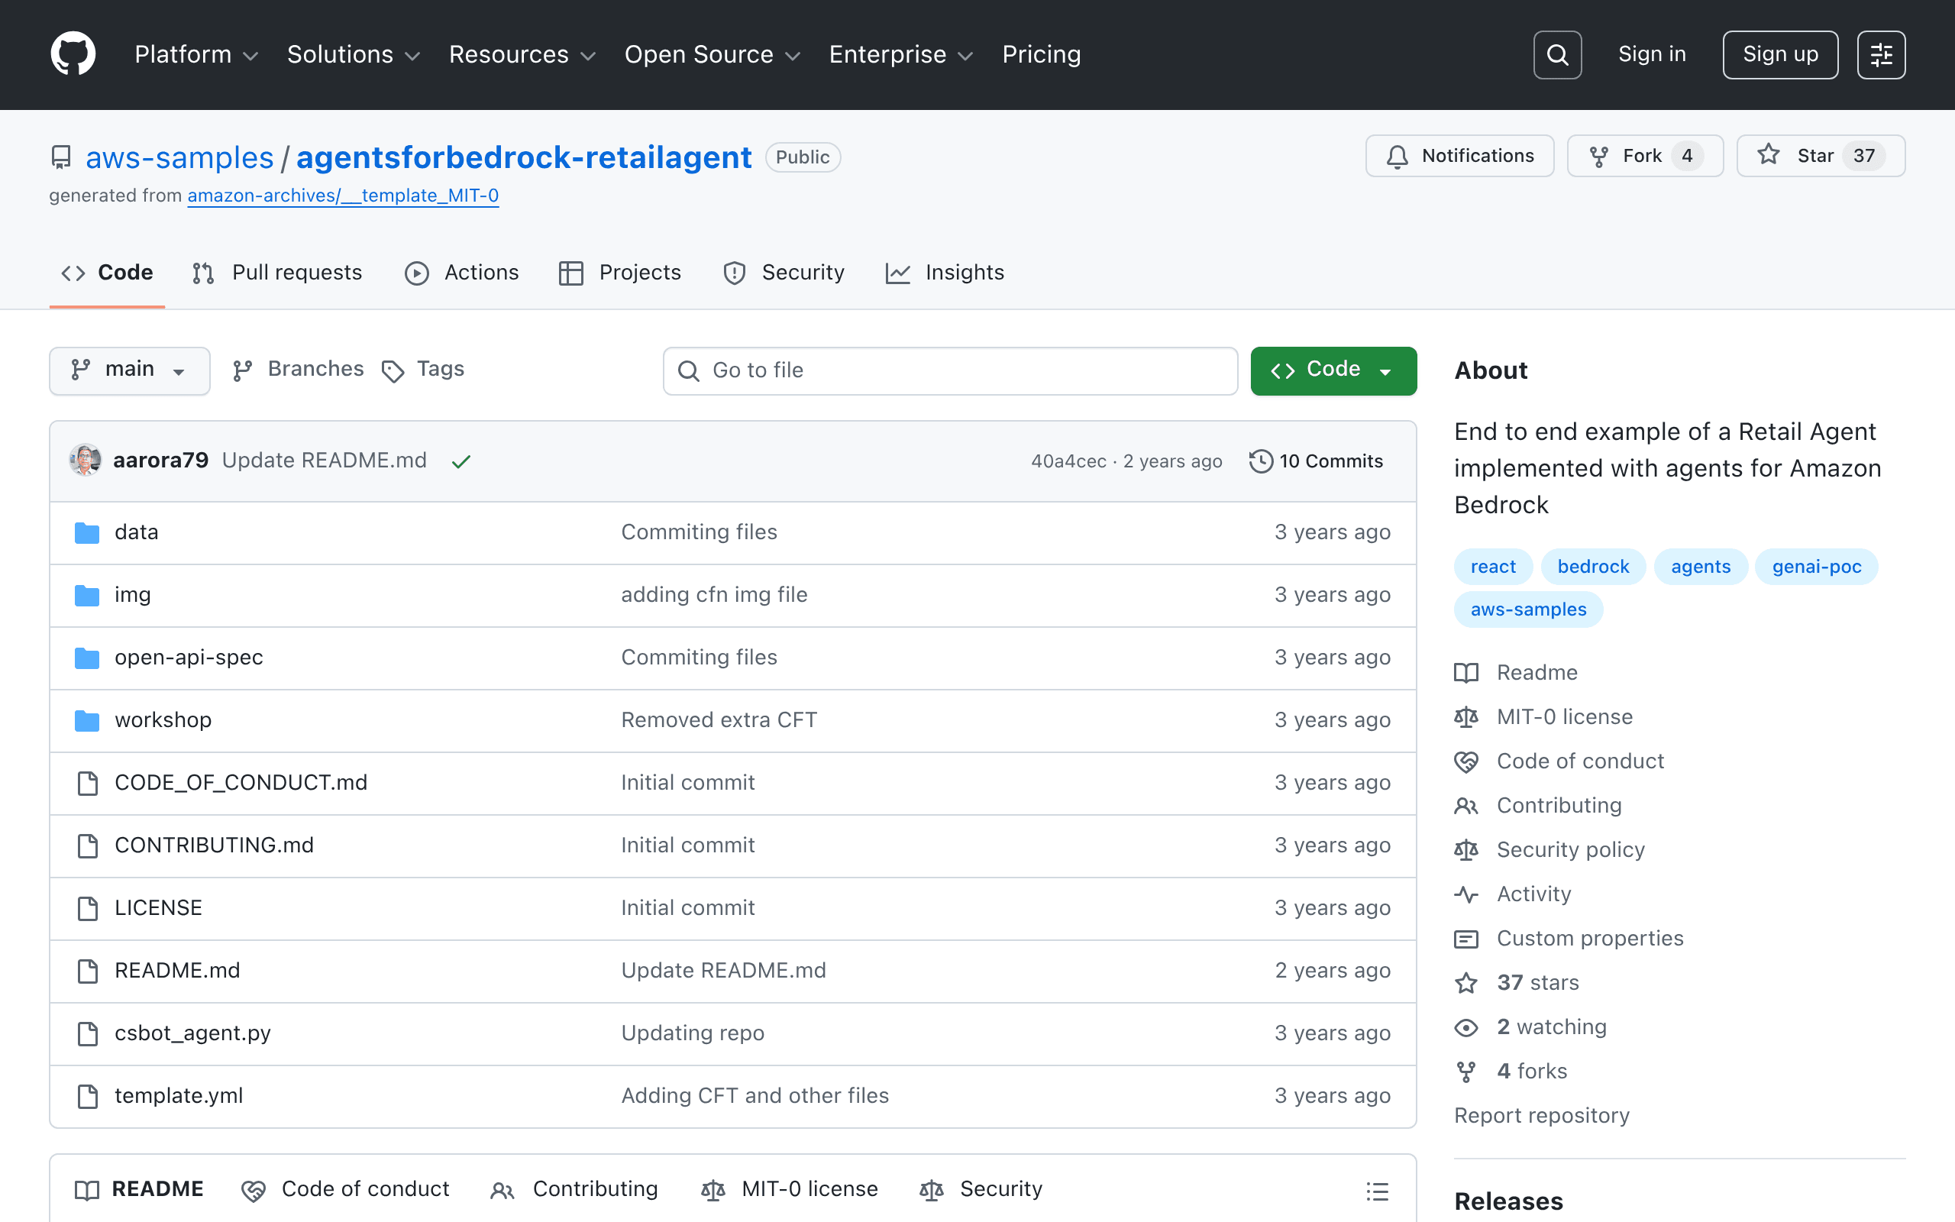
Task: Select the Contributing README tab
Action: click(x=575, y=1190)
